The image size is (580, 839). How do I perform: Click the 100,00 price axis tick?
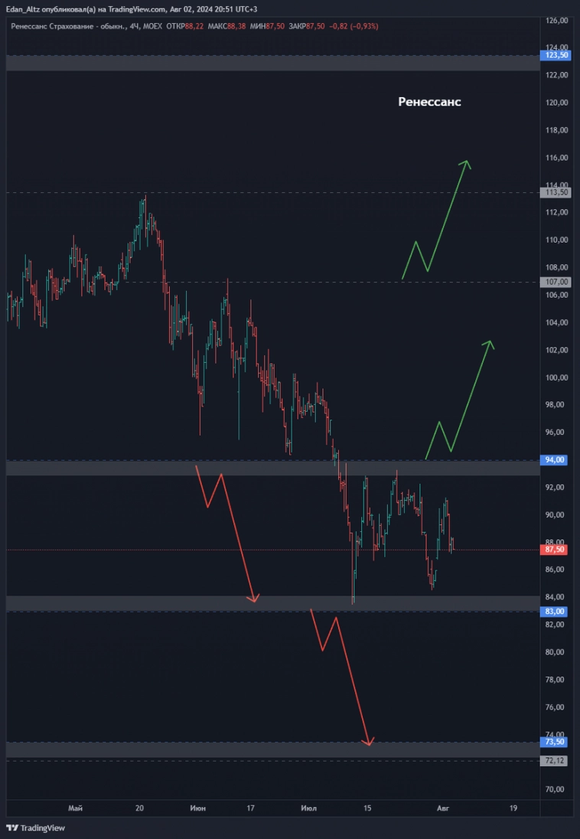556,377
